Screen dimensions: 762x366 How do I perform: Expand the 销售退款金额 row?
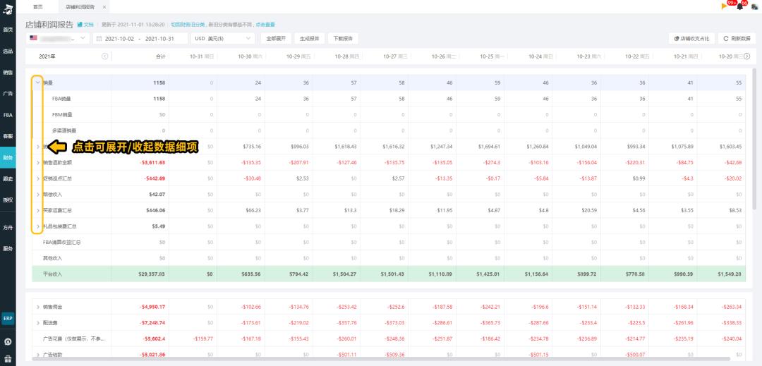click(x=37, y=162)
